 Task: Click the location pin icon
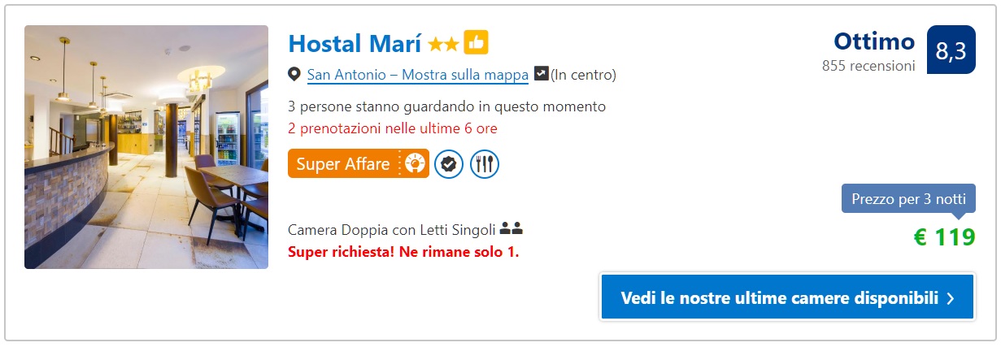click(x=295, y=75)
